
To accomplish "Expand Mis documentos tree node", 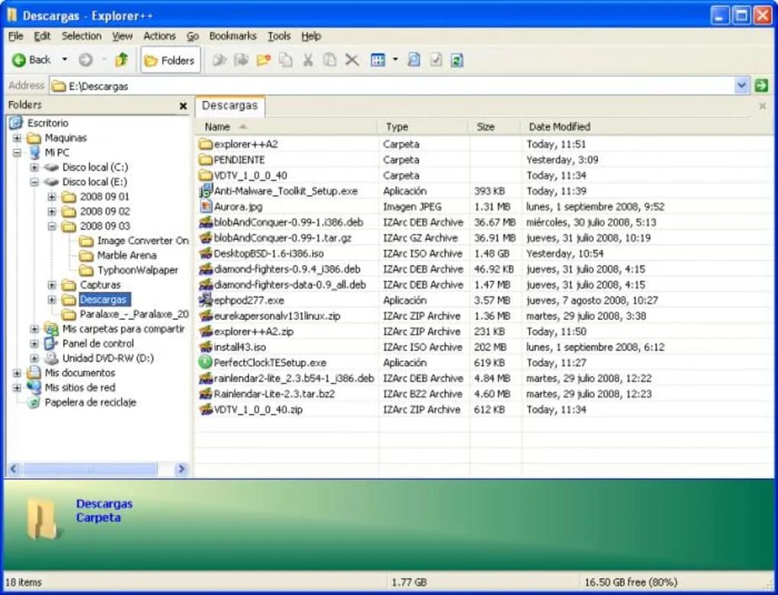I will point(17,373).
